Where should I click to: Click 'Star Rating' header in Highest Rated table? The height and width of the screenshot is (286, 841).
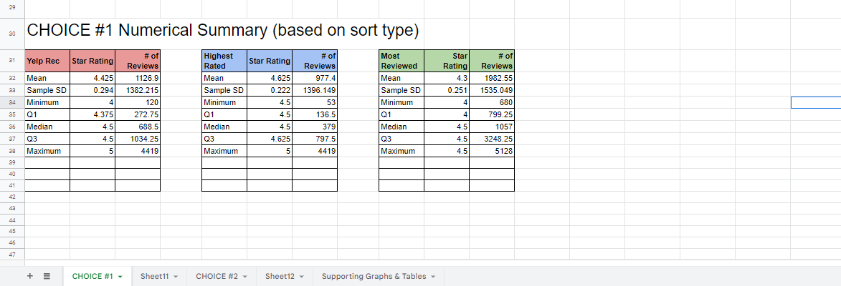pos(270,61)
